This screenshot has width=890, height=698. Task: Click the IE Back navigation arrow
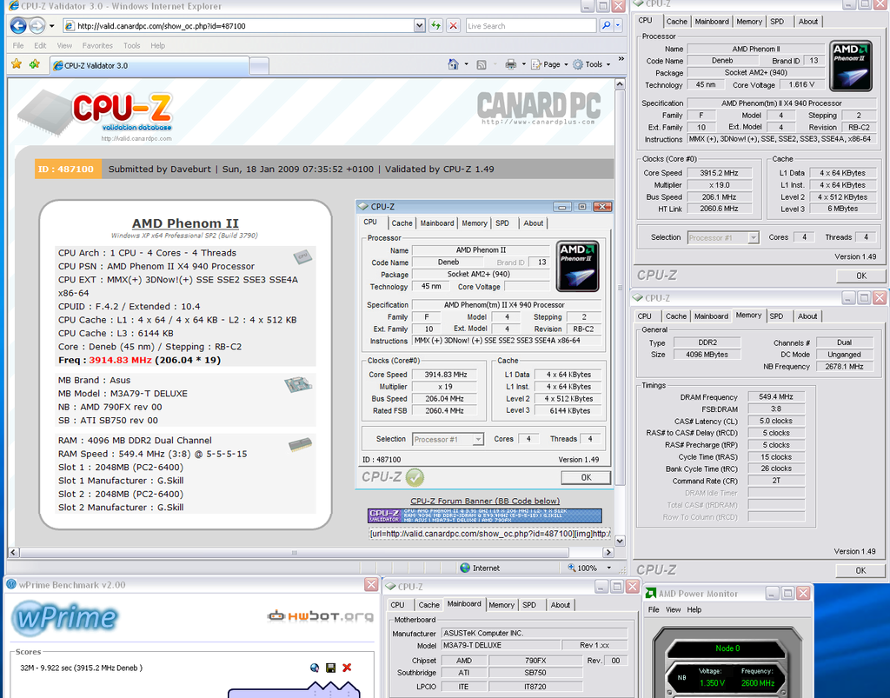(x=18, y=25)
